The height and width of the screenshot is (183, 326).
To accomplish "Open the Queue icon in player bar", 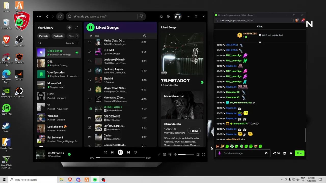I will click(x=165, y=154).
